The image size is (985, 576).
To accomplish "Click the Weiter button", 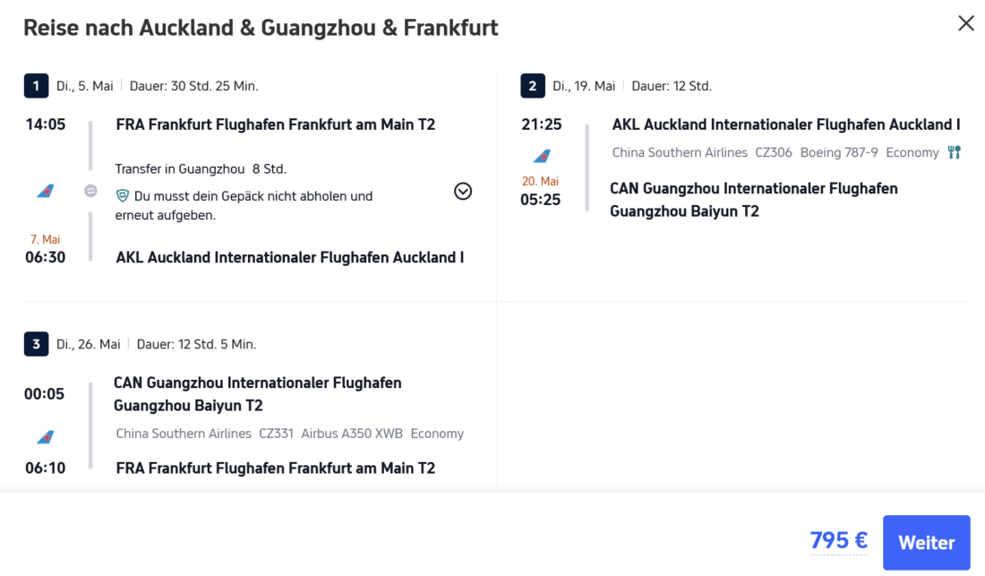I will pos(926,543).
